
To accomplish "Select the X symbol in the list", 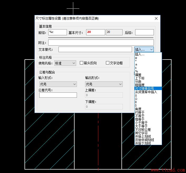I will point(148,68).
